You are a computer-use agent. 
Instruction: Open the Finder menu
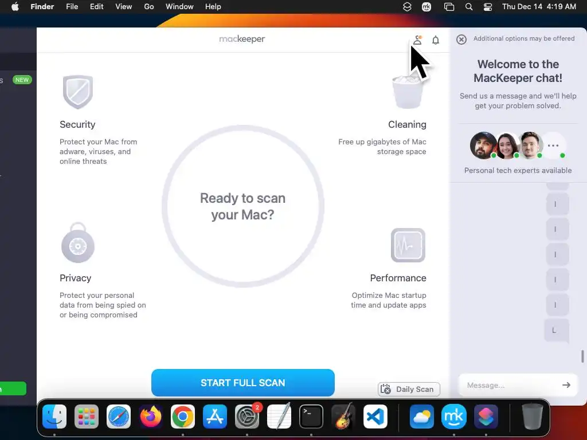click(42, 7)
